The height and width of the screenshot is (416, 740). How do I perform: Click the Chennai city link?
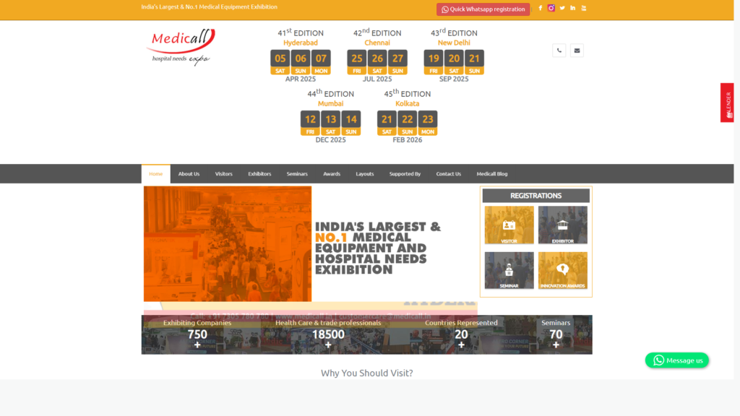(x=377, y=43)
